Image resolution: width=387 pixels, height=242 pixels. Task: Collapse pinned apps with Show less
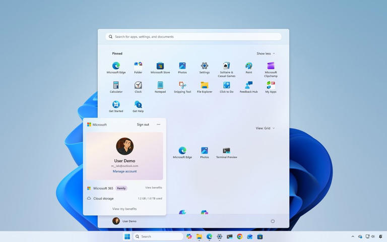coord(266,53)
